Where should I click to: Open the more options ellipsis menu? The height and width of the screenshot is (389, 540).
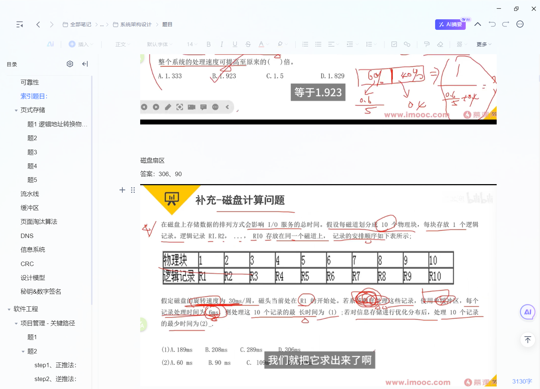pyautogui.click(x=520, y=24)
